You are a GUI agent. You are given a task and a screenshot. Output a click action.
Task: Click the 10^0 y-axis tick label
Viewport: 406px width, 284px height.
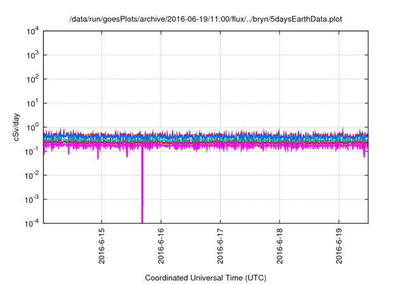pyautogui.click(x=33, y=127)
